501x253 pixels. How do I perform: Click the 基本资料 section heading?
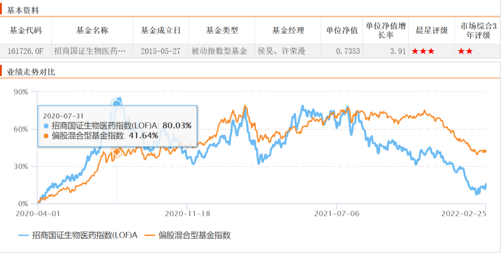(x=23, y=11)
